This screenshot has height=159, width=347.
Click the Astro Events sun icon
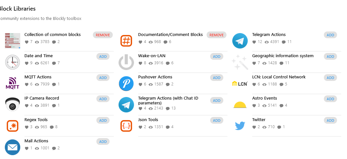tap(240, 105)
